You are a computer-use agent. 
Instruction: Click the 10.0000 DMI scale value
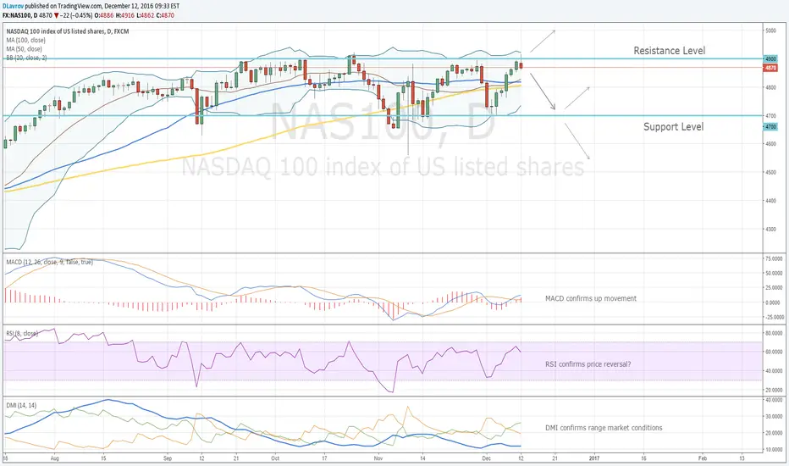[774, 449]
